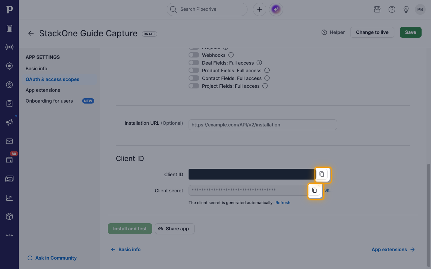Click Change to live button
This screenshot has height=269, width=431.
(372, 32)
